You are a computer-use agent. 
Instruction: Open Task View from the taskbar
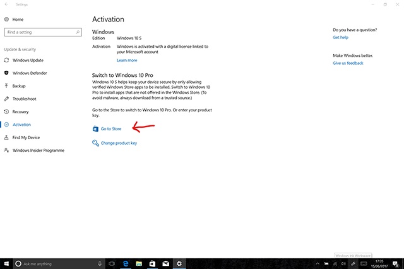[x=112, y=263]
